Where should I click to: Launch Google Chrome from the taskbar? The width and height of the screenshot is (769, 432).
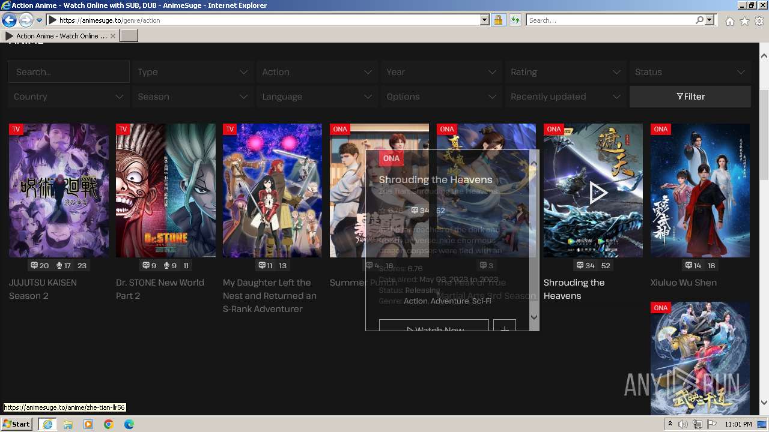point(109,424)
